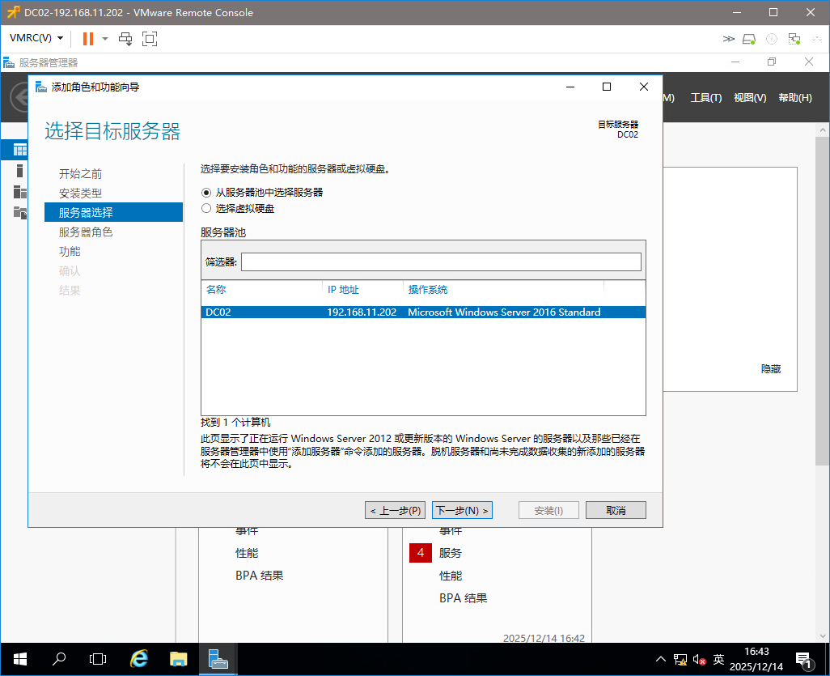This screenshot has height=676, width=830.
Task: Open power options arrow beside pause
Action: tap(105, 39)
